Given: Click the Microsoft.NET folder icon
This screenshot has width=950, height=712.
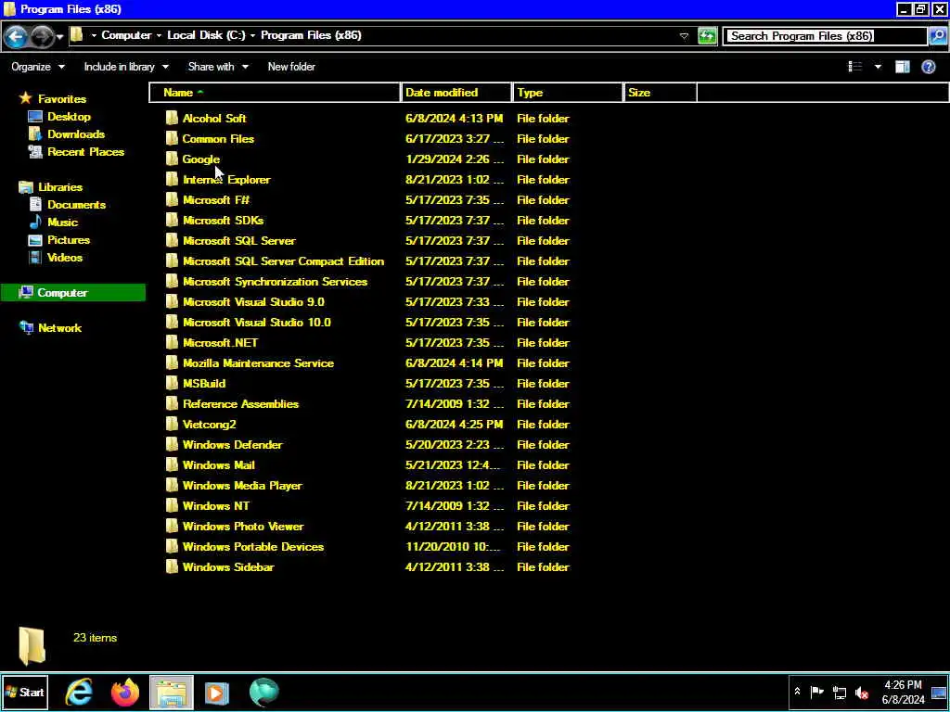Looking at the screenshot, I should [x=172, y=343].
